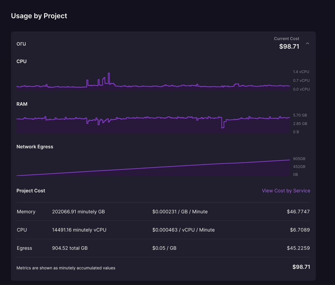Click the Memory row label

[x=26, y=212]
